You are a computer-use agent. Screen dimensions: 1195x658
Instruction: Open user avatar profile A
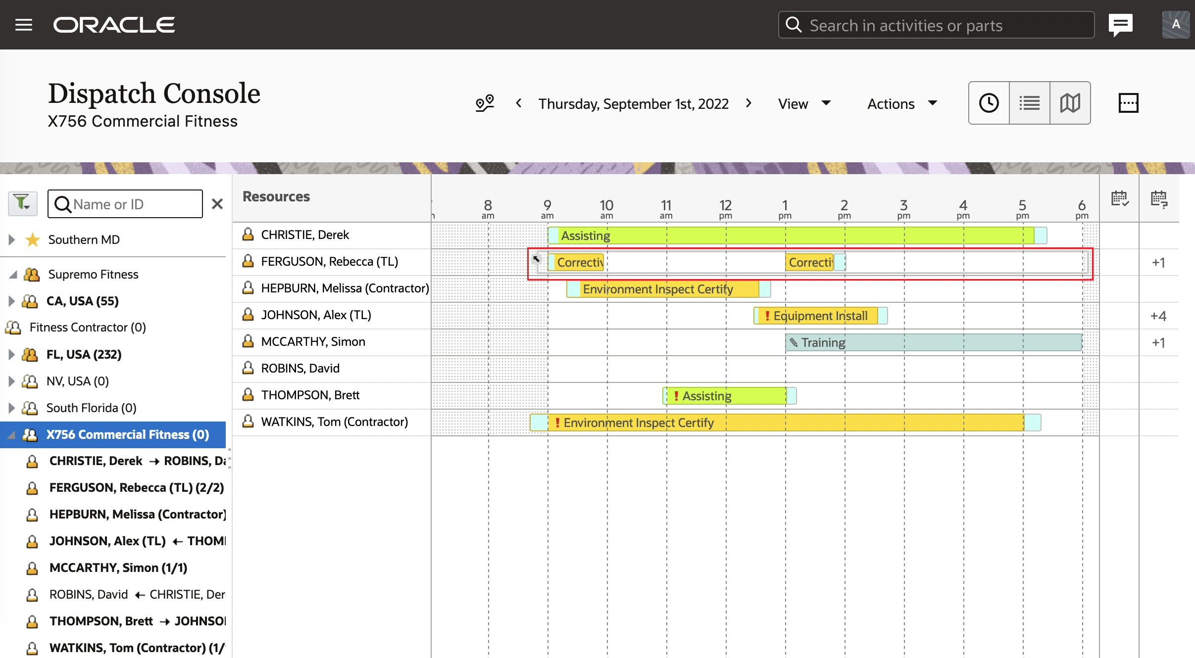coord(1176,25)
